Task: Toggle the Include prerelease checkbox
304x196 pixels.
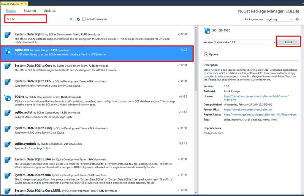Action: (84, 19)
